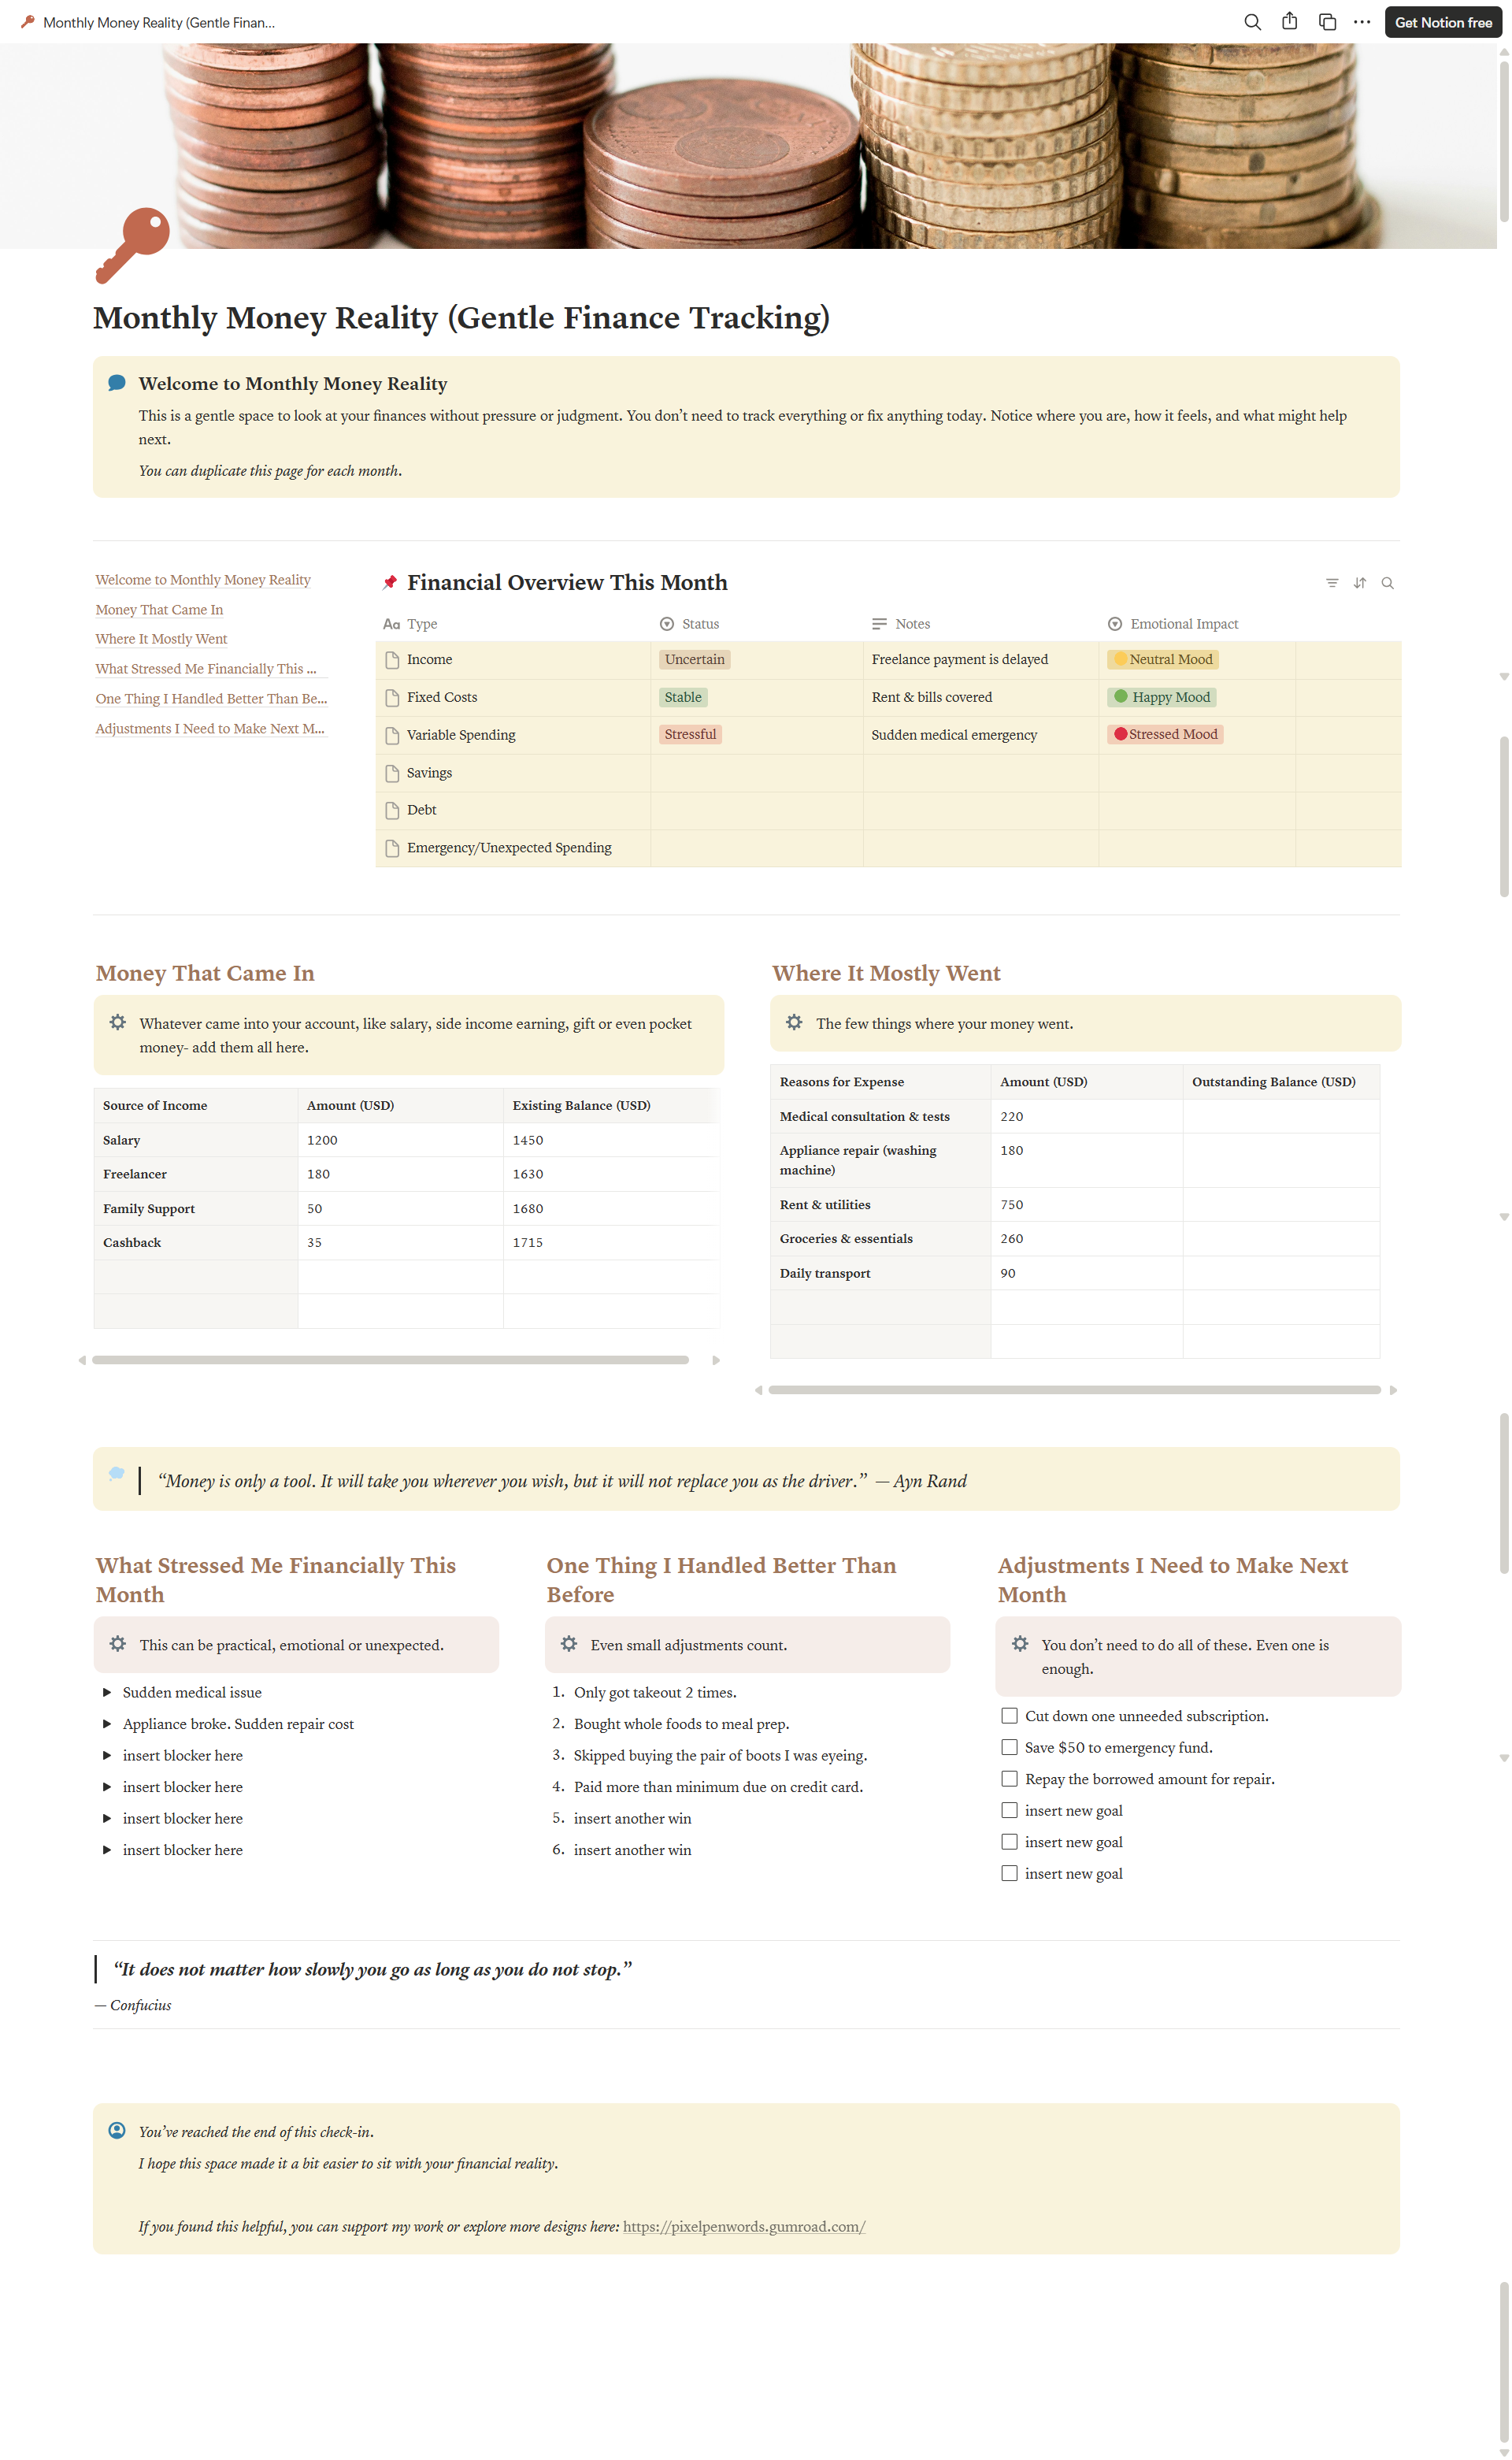Tick 'Repay the borrowed amount for repair'
This screenshot has width=1512, height=2460.
tap(1009, 1779)
